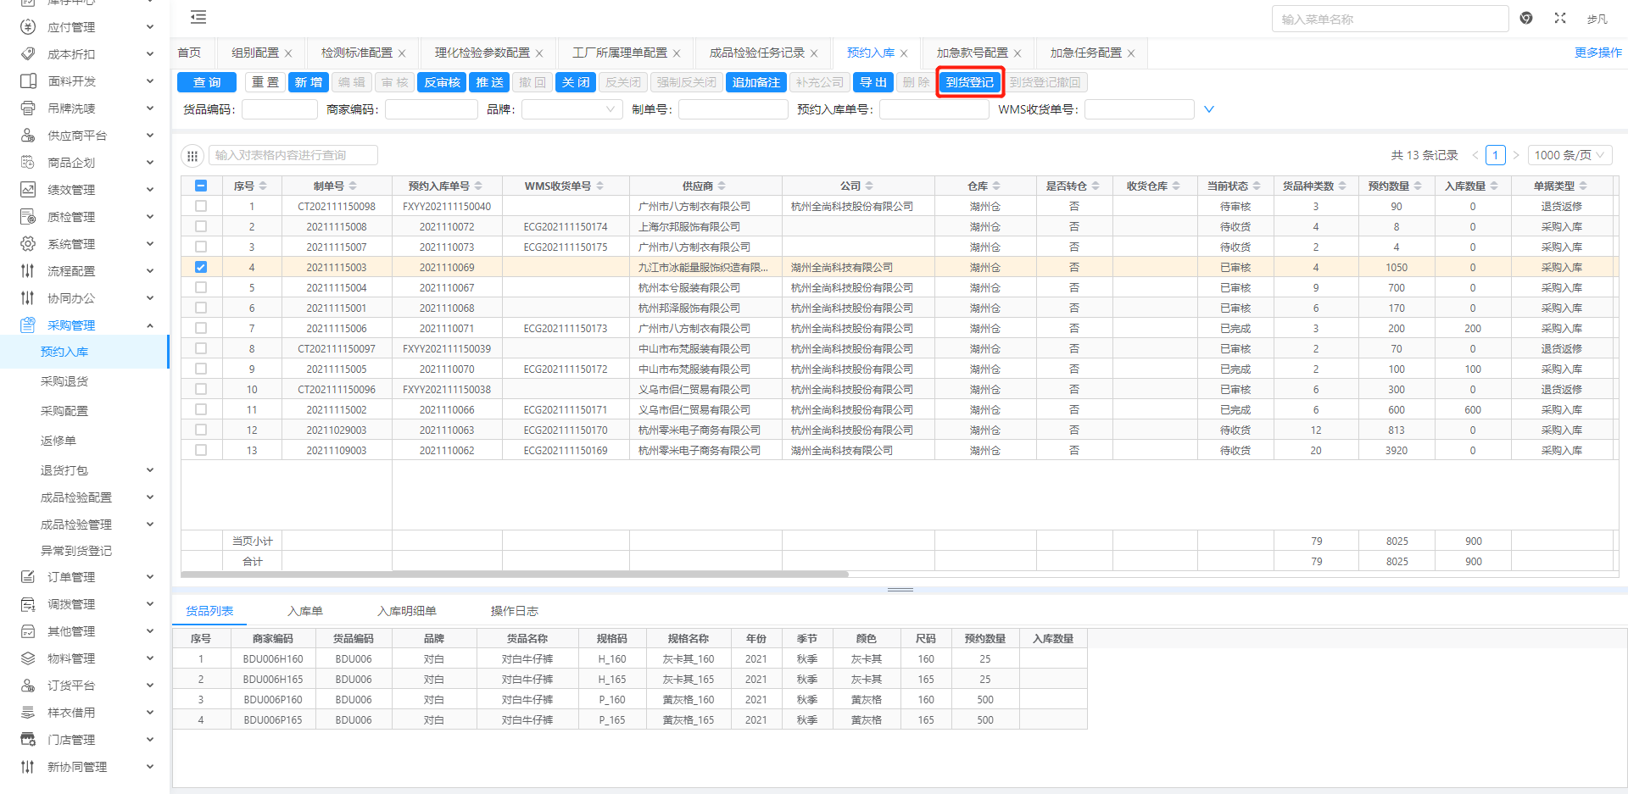Click the 更多操作 link
Screen dimensions: 1628x794
click(1597, 53)
